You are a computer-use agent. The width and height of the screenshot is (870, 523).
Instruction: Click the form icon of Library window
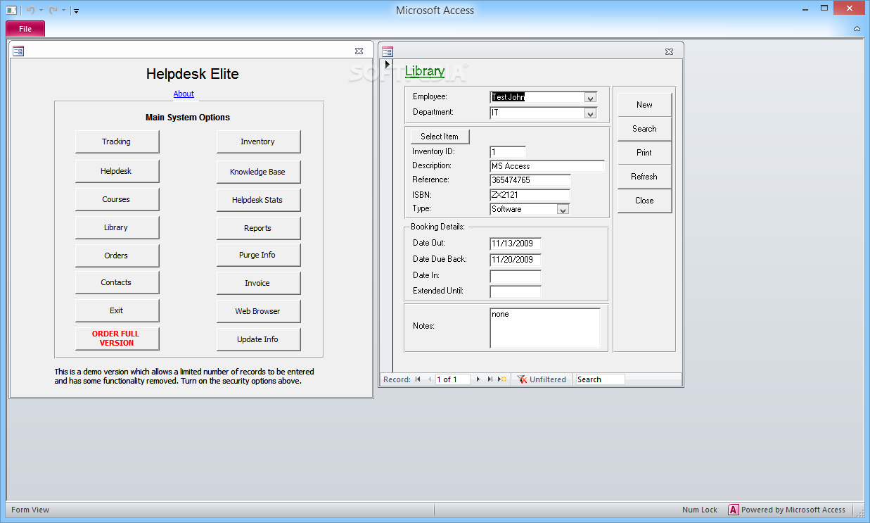pos(388,51)
